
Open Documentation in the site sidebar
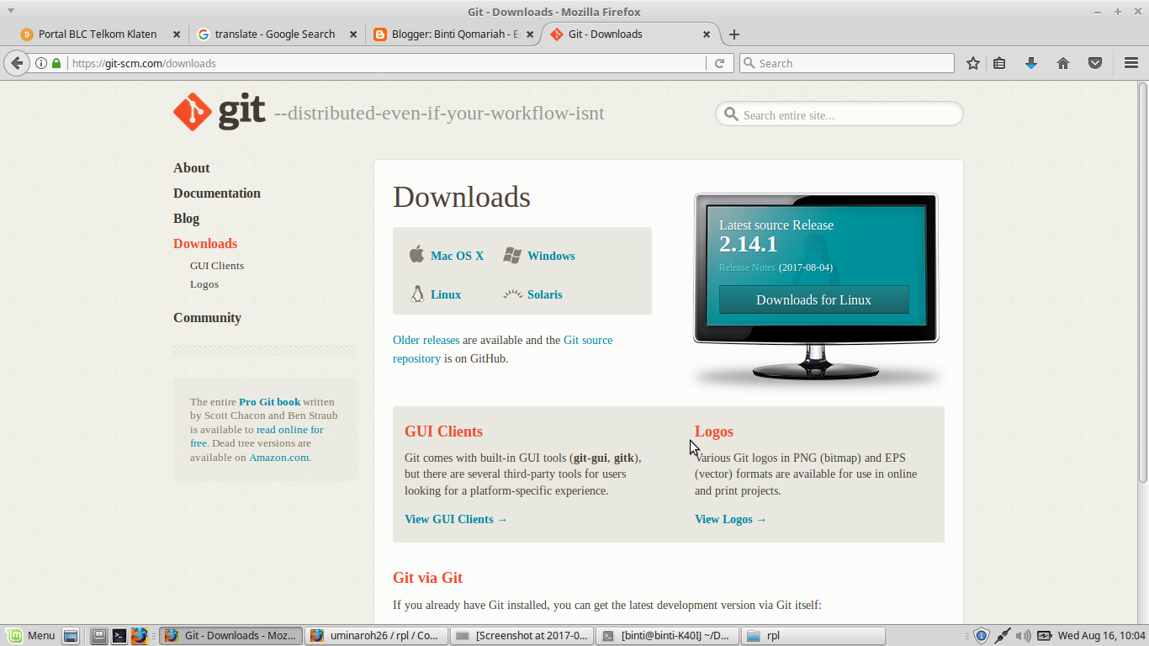click(x=217, y=193)
